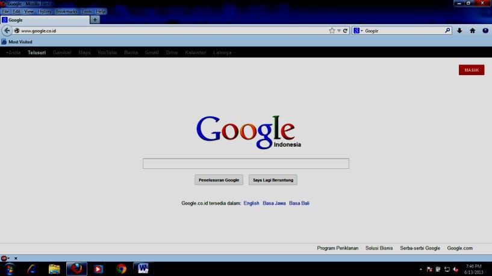Open the media player taskbar icon

point(98,269)
